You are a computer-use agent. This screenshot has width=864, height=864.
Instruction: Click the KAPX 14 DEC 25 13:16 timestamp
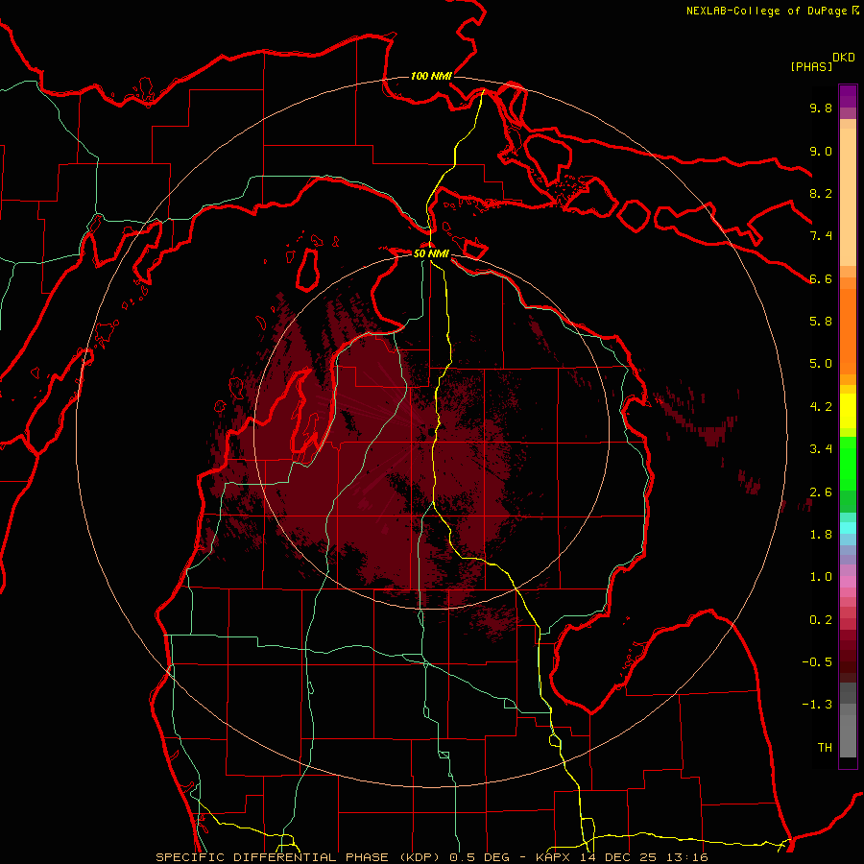tap(621, 857)
